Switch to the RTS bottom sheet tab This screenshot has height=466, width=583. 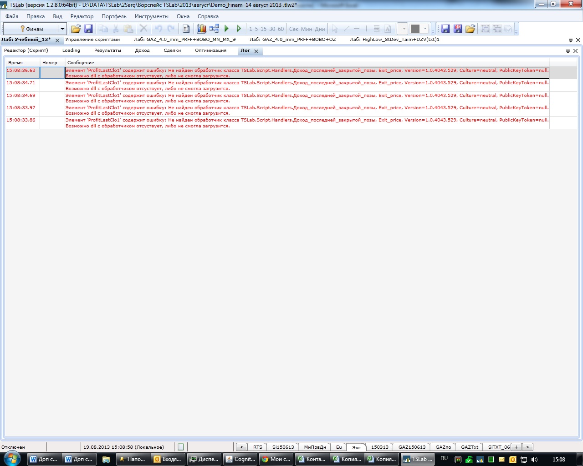point(258,447)
